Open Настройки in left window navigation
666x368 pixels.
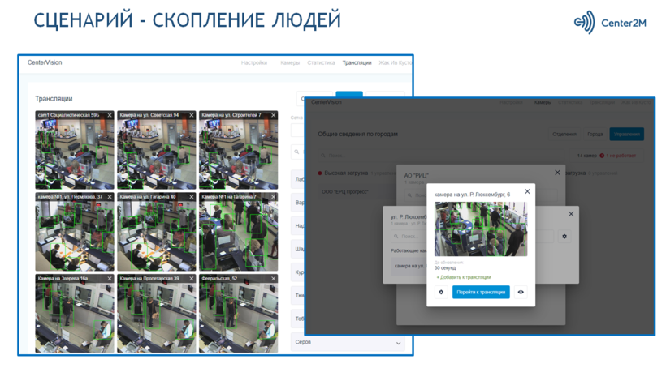coord(254,62)
